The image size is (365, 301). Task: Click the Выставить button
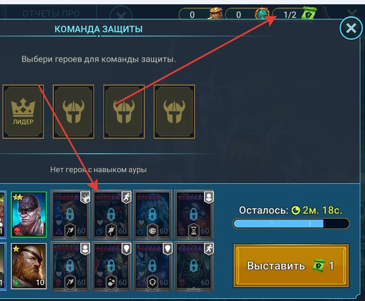(x=291, y=266)
